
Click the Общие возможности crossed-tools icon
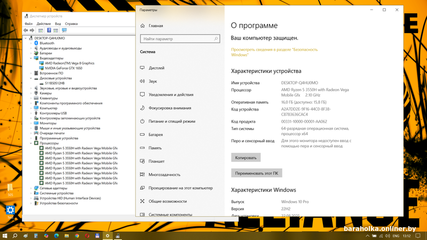(142, 201)
